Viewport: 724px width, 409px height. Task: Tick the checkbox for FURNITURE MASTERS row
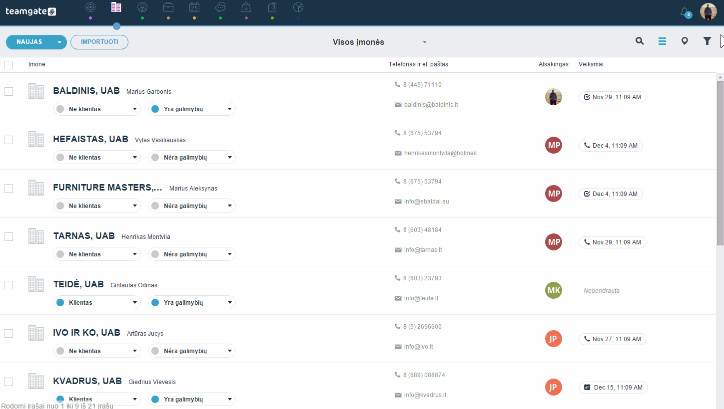tap(8, 188)
